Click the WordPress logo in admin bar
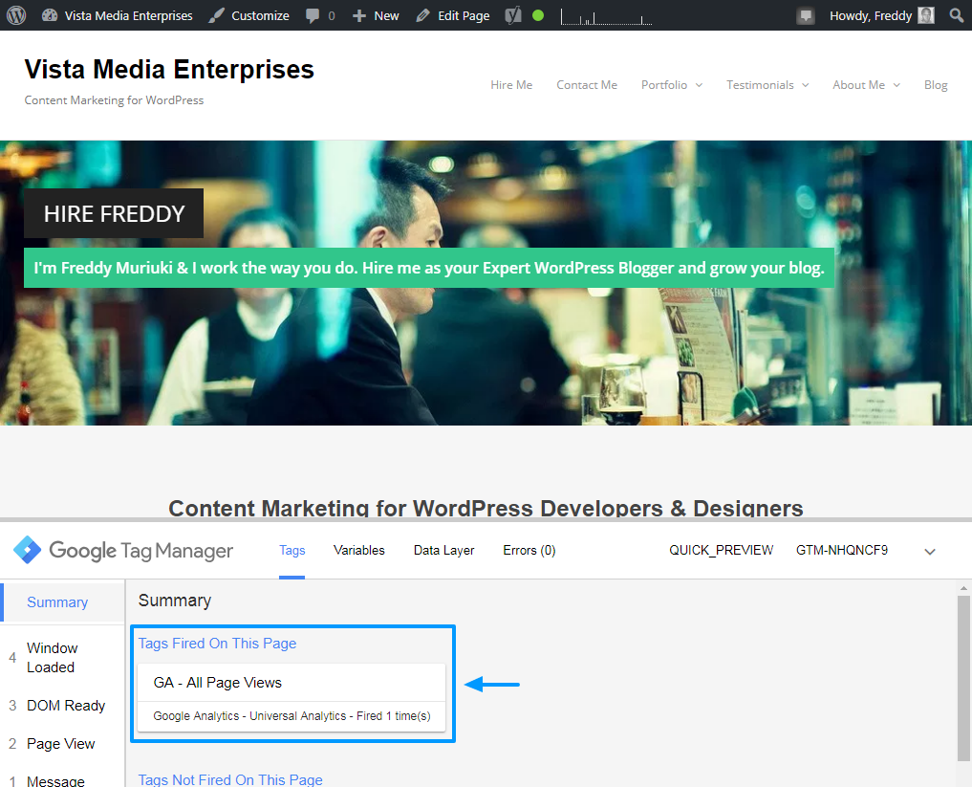Image resolution: width=972 pixels, height=787 pixels. 16,15
